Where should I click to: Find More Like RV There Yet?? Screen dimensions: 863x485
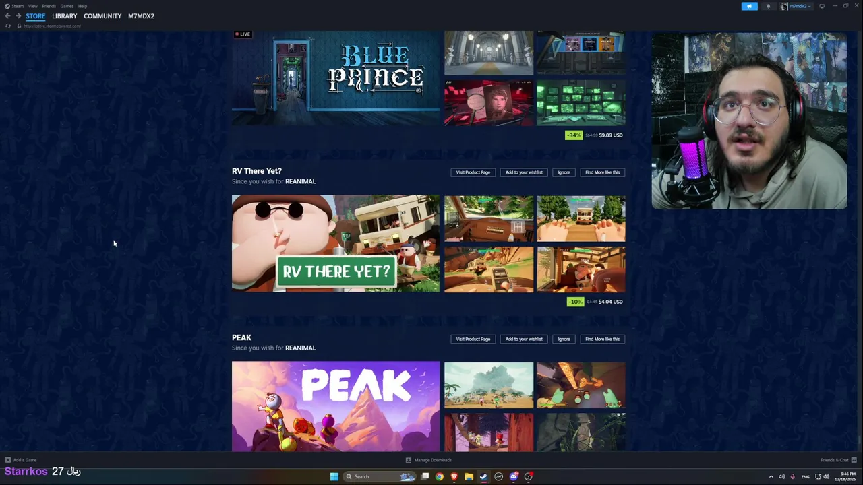[602, 172]
